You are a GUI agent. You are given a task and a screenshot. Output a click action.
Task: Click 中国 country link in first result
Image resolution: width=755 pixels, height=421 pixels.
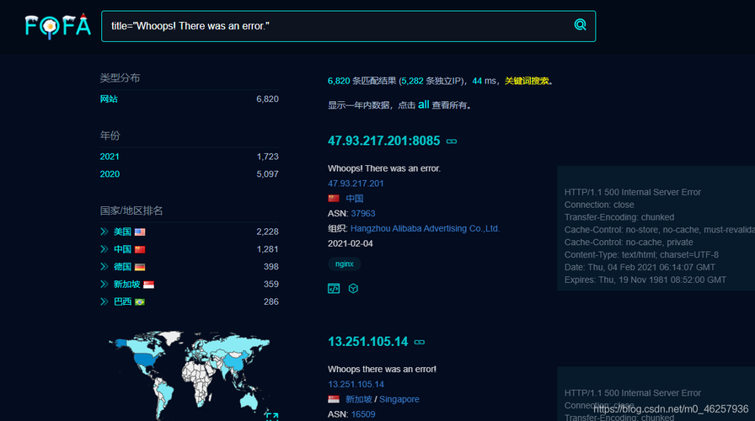pyautogui.click(x=355, y=198)
